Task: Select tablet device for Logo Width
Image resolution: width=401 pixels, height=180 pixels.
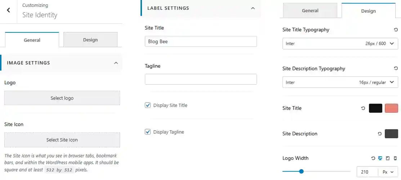Action: pyautogui.click(x=388, y=158)
